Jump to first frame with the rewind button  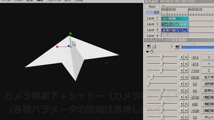(x=177, y=47)
